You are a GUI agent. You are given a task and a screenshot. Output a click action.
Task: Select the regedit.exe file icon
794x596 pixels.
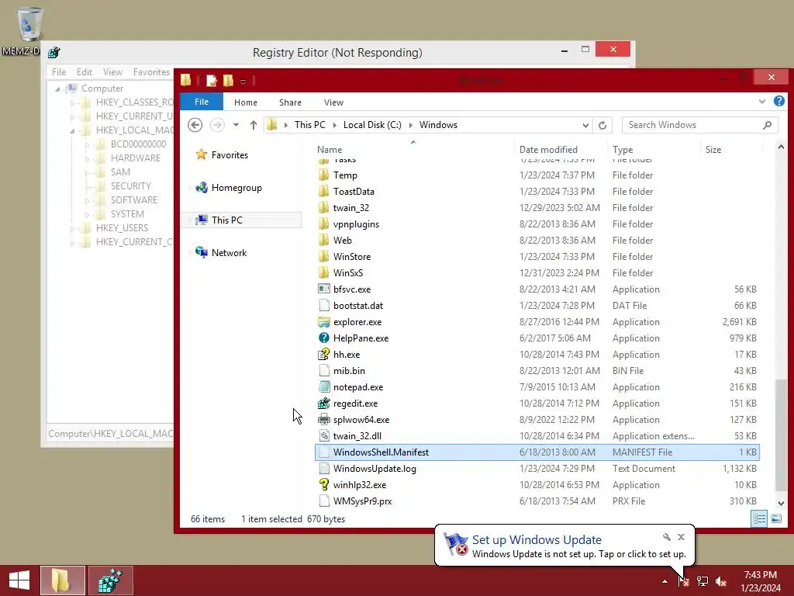pos(324,404)
